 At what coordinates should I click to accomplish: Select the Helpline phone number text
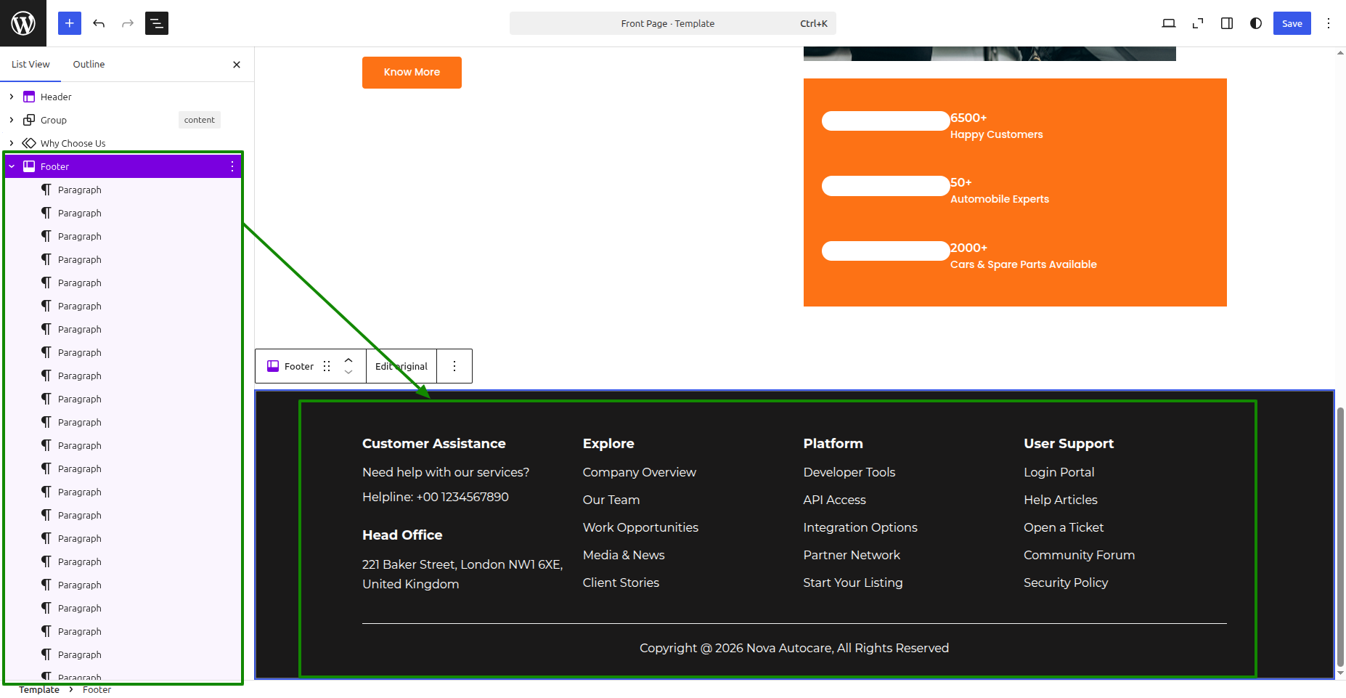(436, 497)
